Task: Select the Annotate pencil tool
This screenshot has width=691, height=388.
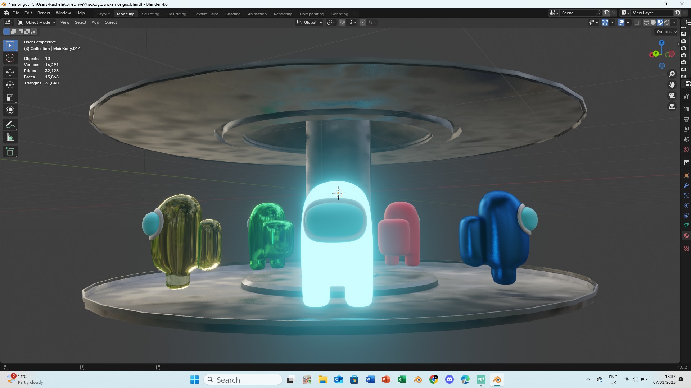Action: pos(10,125)
